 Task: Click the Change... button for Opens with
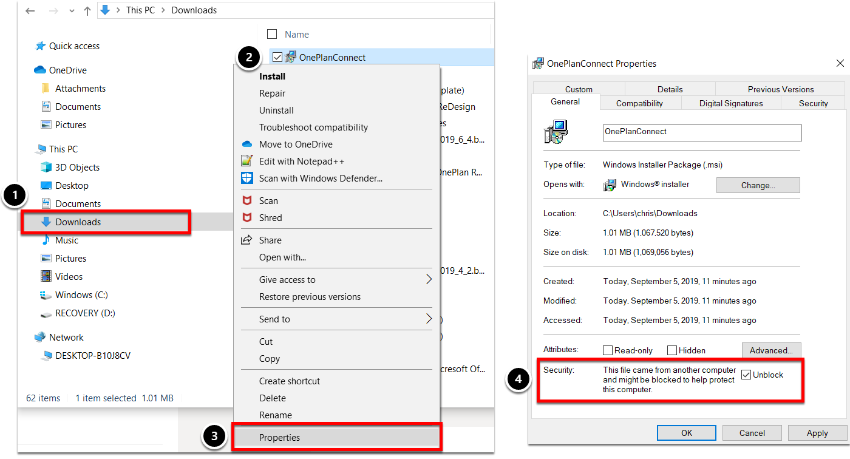point(758,185)
